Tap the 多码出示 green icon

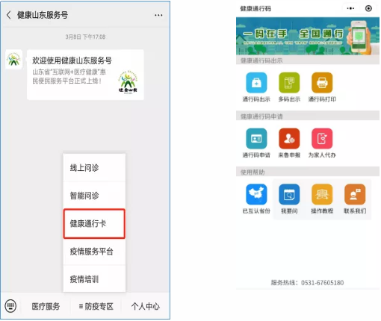point(289,83)
